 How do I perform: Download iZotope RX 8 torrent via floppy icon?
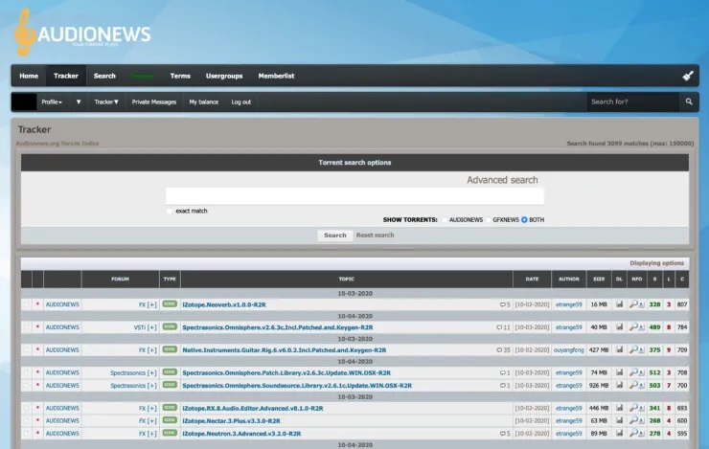tap(619, 408)
